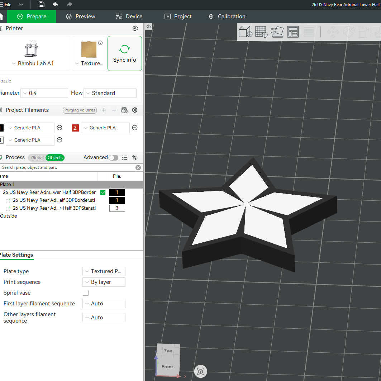Open the Calibration tab
This screenshot has width=381, height=381.
click(227, 16)
